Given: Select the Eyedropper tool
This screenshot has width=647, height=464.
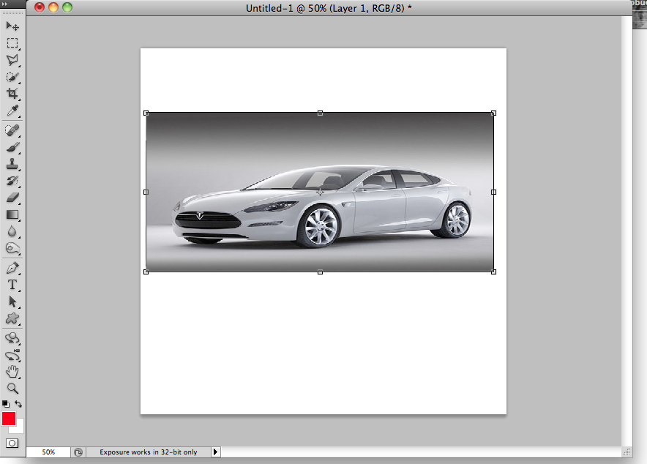Looking at the screenshot, I should [x=12, y=111].
